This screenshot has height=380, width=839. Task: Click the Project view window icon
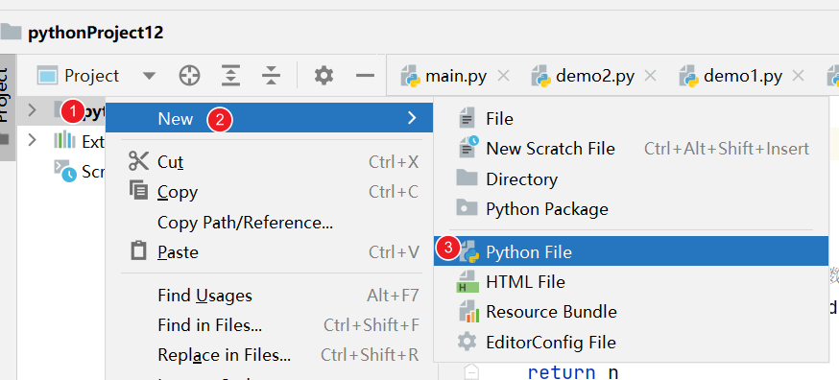[x=47, y=76]
